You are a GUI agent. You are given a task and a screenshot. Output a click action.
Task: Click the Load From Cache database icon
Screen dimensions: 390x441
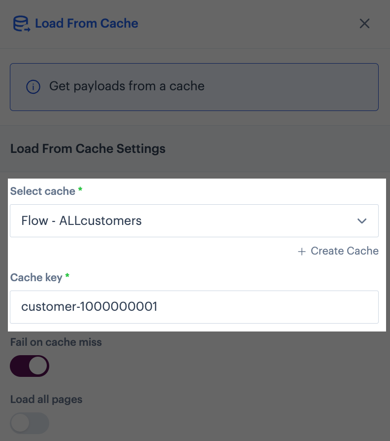22,24
